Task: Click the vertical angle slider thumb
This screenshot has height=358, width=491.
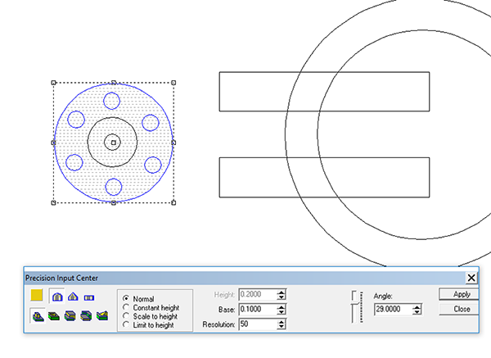Action: [354, 304]
